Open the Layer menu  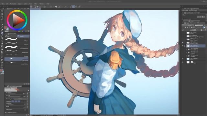click(20, 4)
